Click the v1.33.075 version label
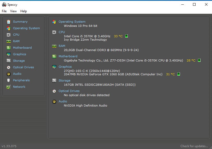Image resolution: width=212 pixels, height=149 pixels. [9, 146]
